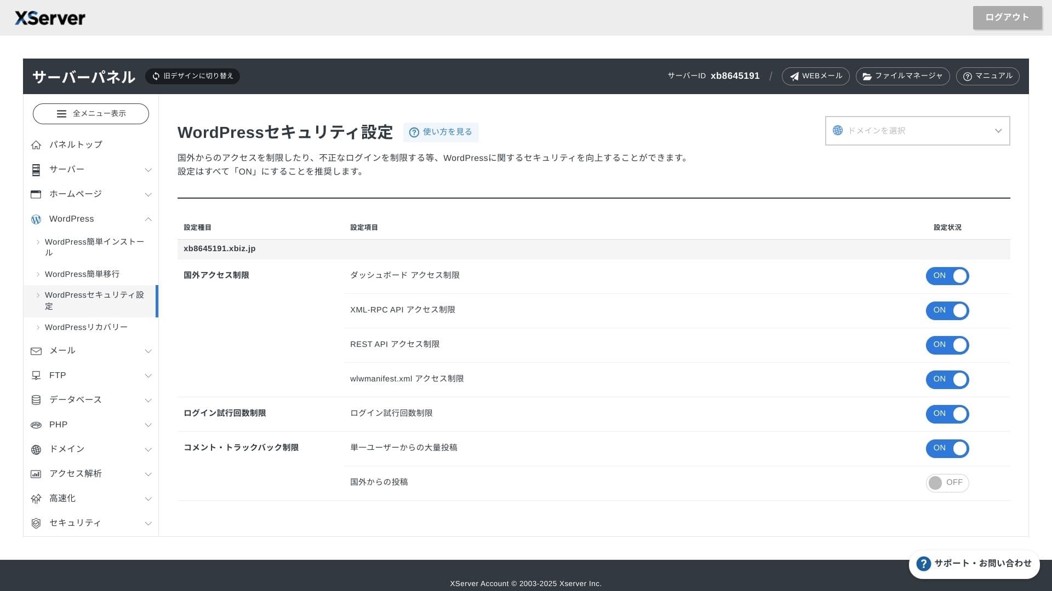Click the refresh icon in 旧デザインに切り替え
The width and height of the screenshot is (1052, 591).
tap(156, 76)
